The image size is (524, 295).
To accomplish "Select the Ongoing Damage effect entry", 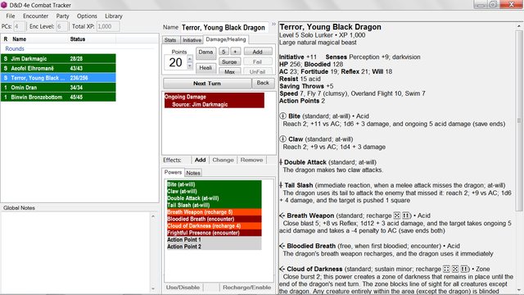I will pyautogui.click(x=215, y=100).
